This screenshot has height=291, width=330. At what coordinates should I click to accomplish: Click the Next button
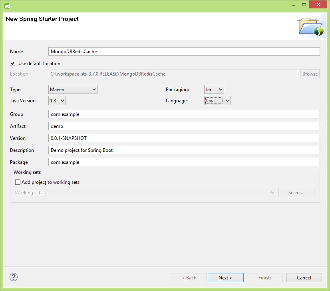click(x=225, y=277)
